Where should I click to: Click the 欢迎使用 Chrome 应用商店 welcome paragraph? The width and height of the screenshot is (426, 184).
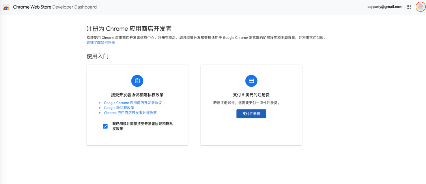click(206, 38)
